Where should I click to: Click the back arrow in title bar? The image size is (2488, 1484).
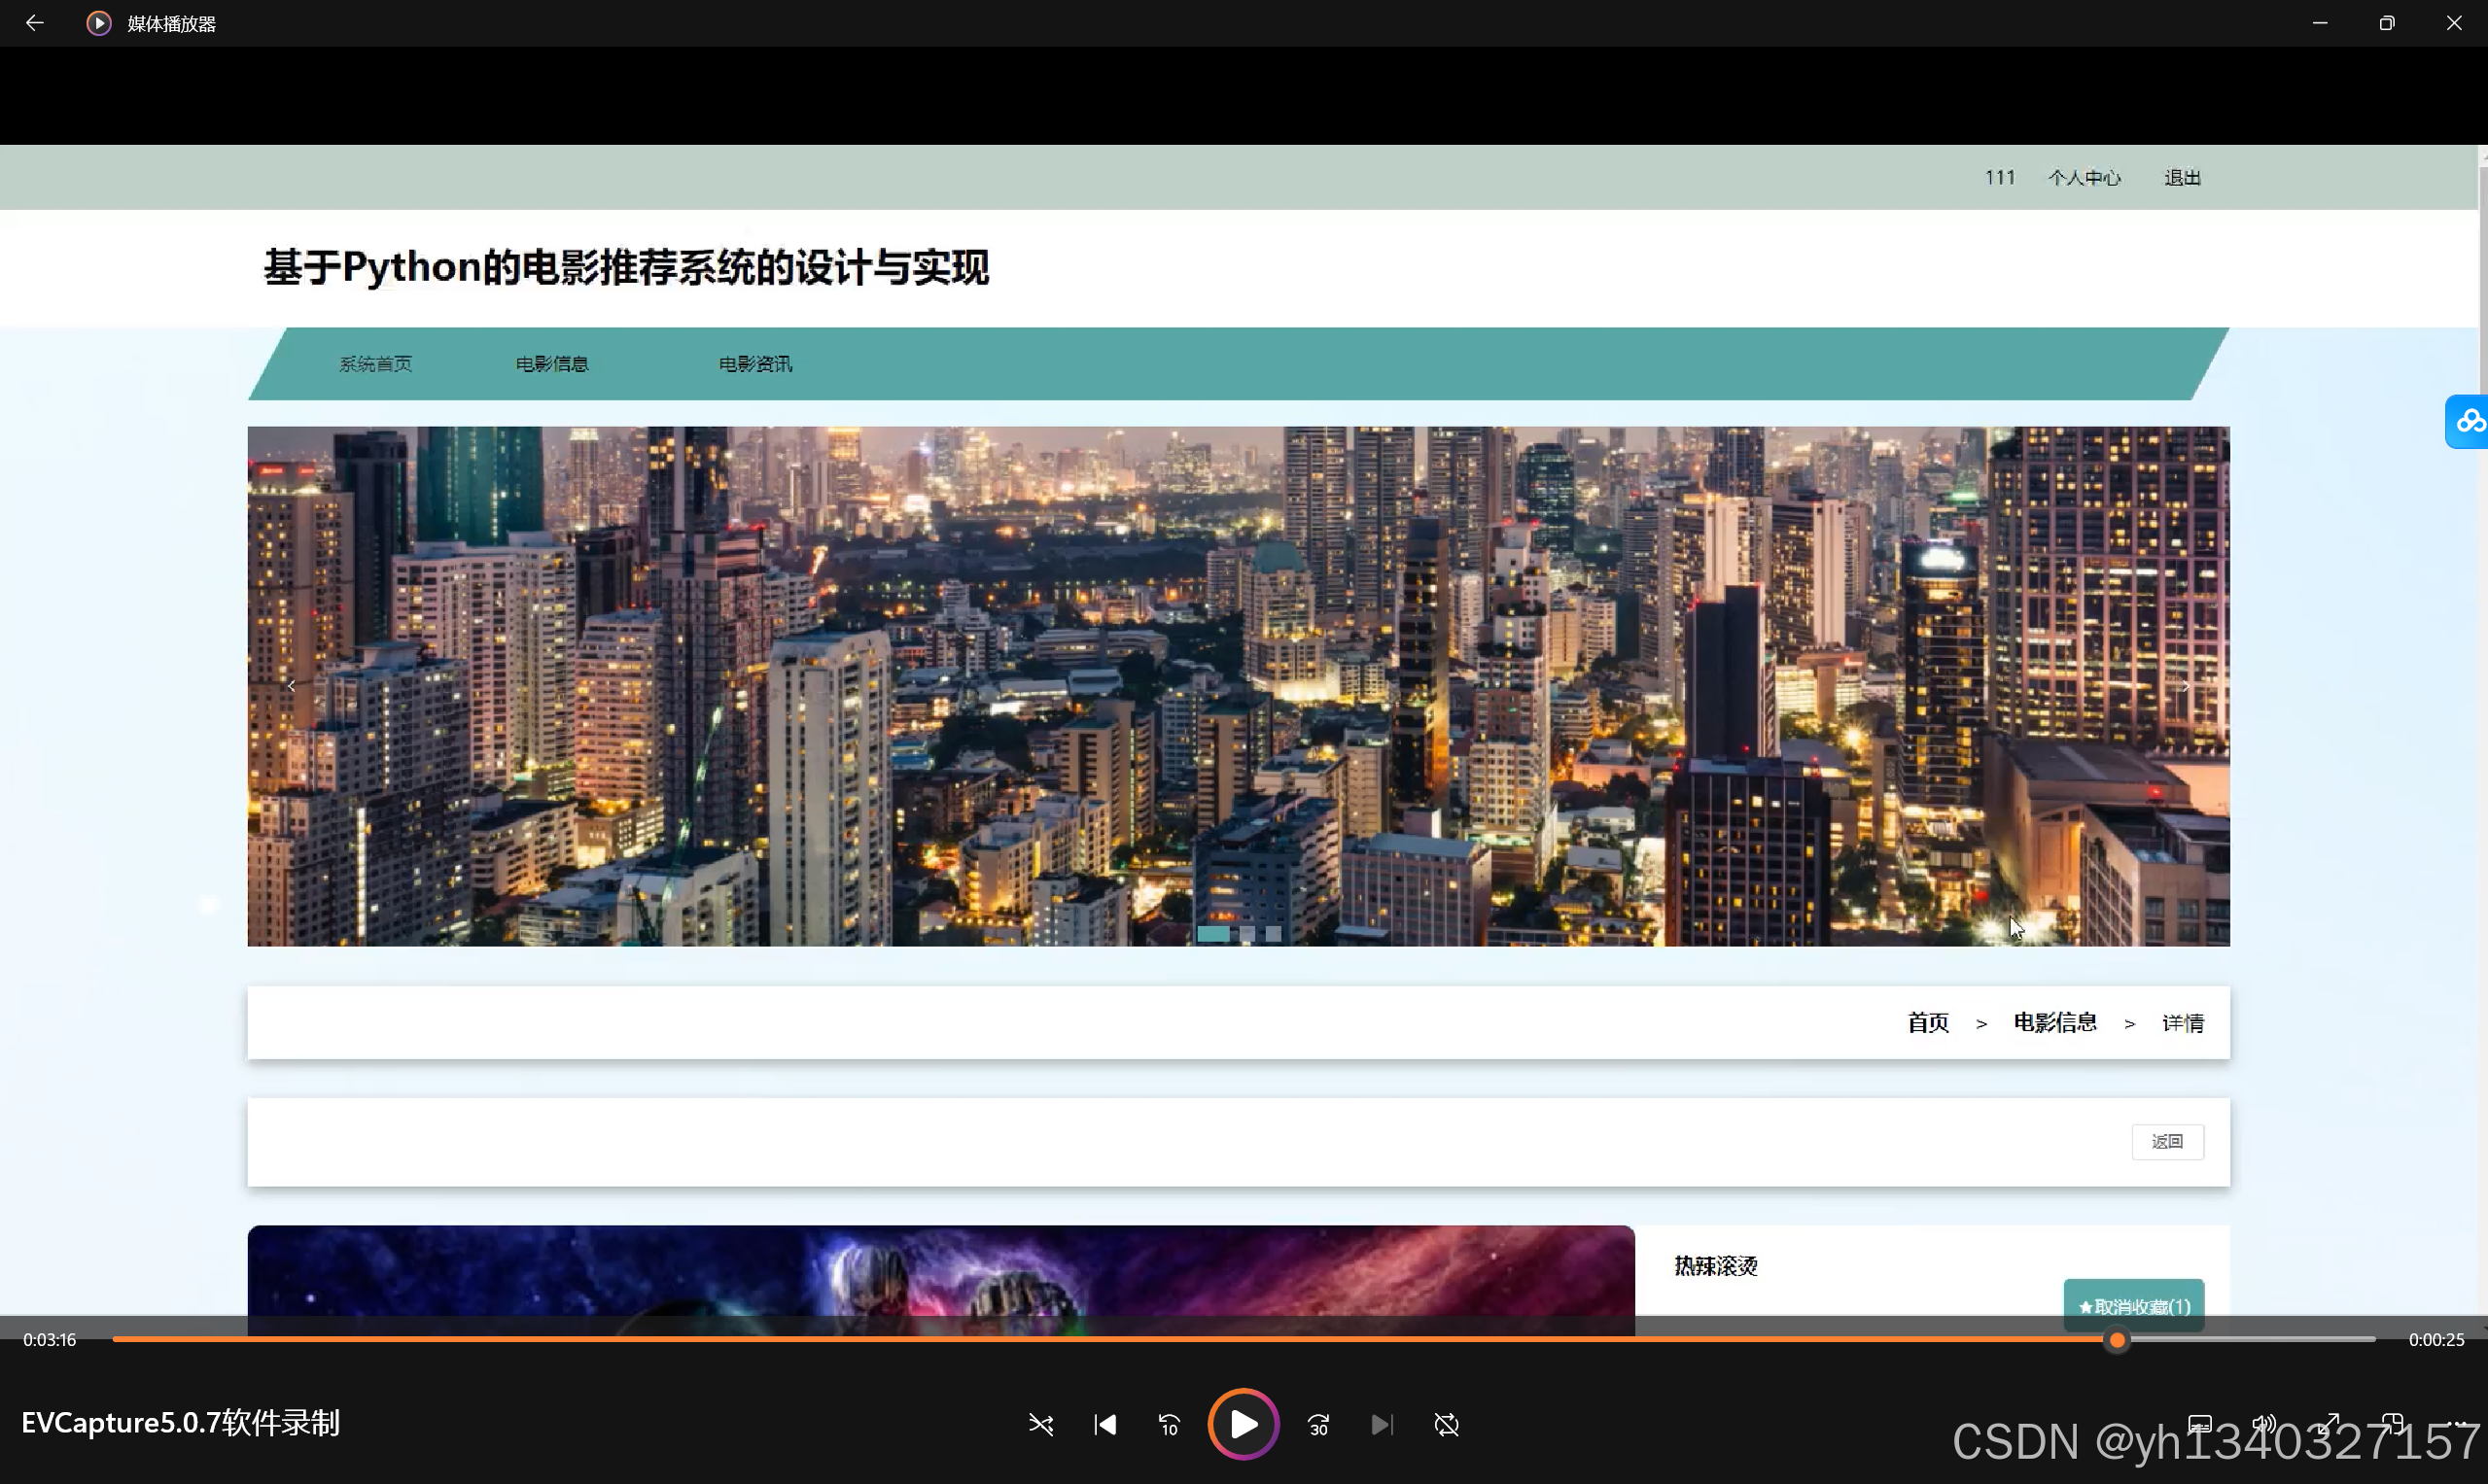34,23
